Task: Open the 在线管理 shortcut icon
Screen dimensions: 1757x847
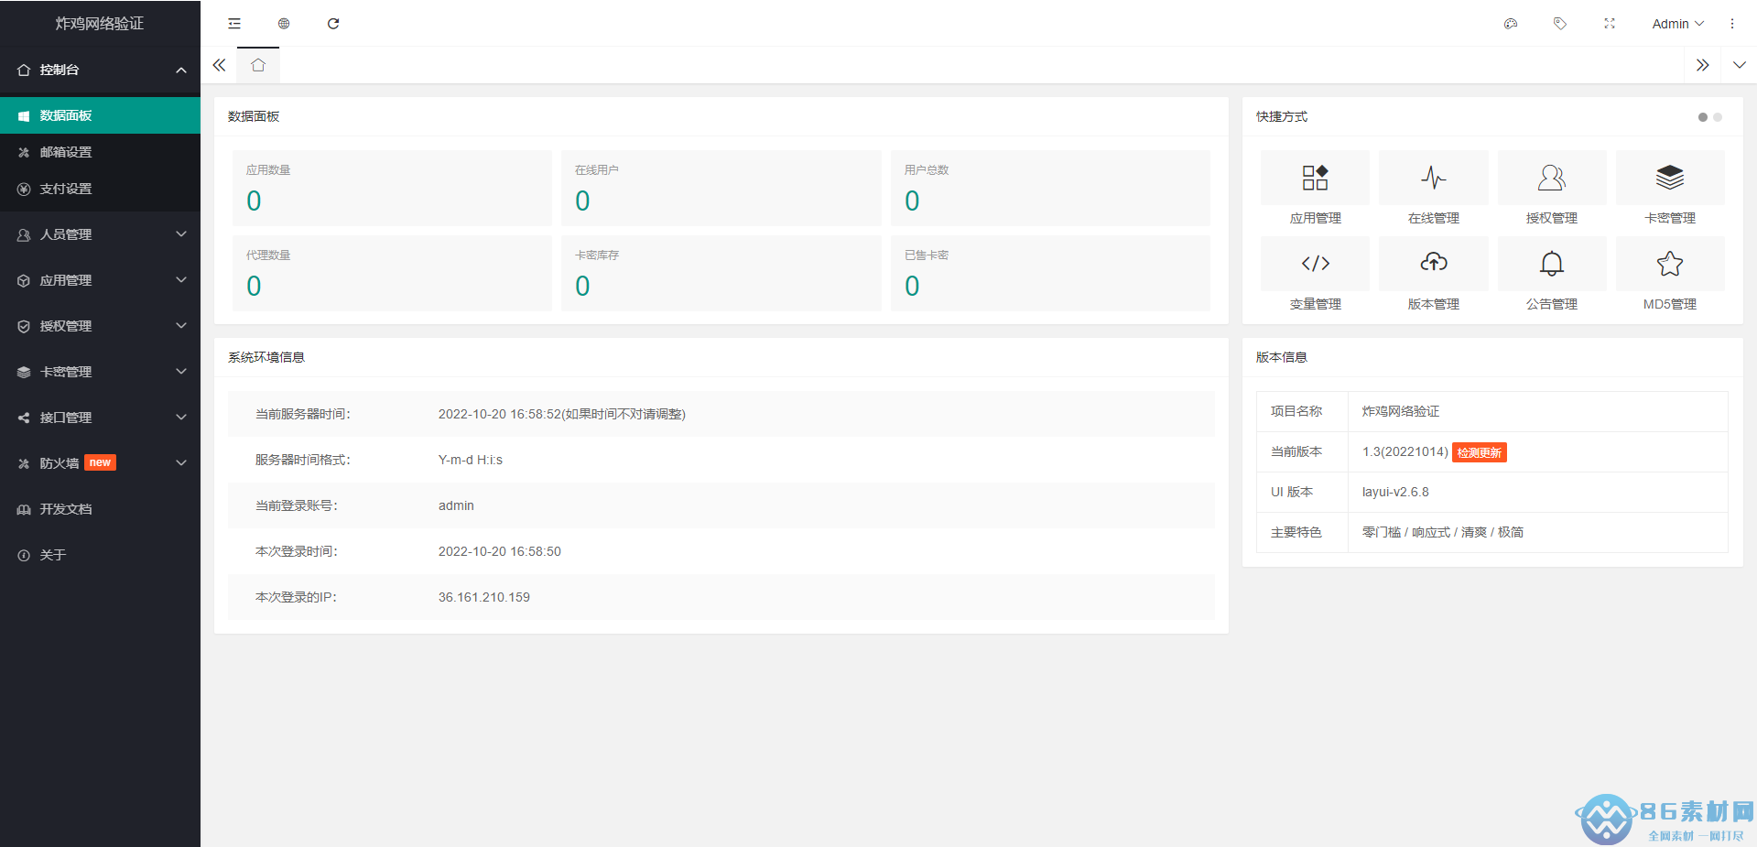Action: point(1433,178)
